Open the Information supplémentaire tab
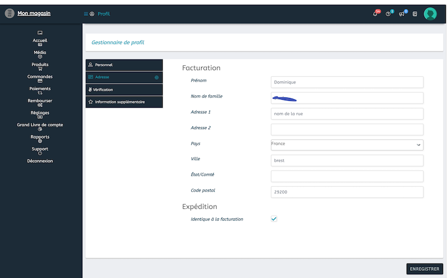 coord(124,102)
